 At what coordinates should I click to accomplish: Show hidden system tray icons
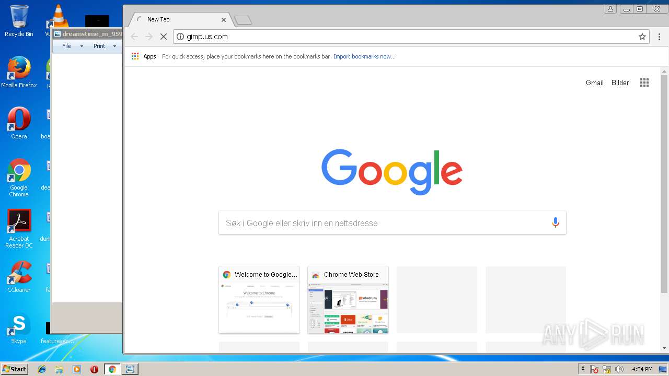pos(583,369)
